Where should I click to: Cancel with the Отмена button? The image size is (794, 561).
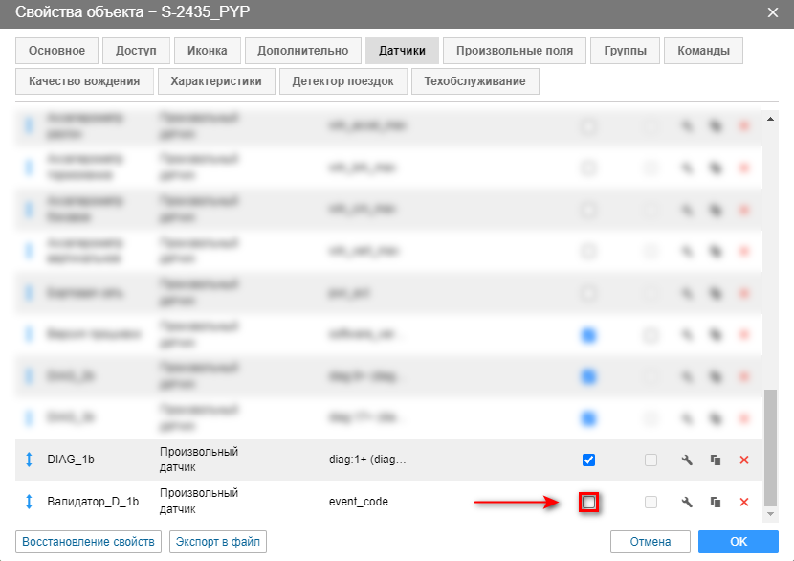coord(651,542)
